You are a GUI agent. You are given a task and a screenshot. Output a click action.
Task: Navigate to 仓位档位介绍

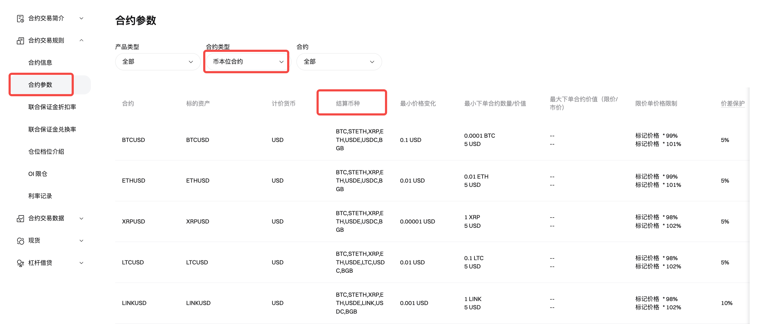[46, 152]
